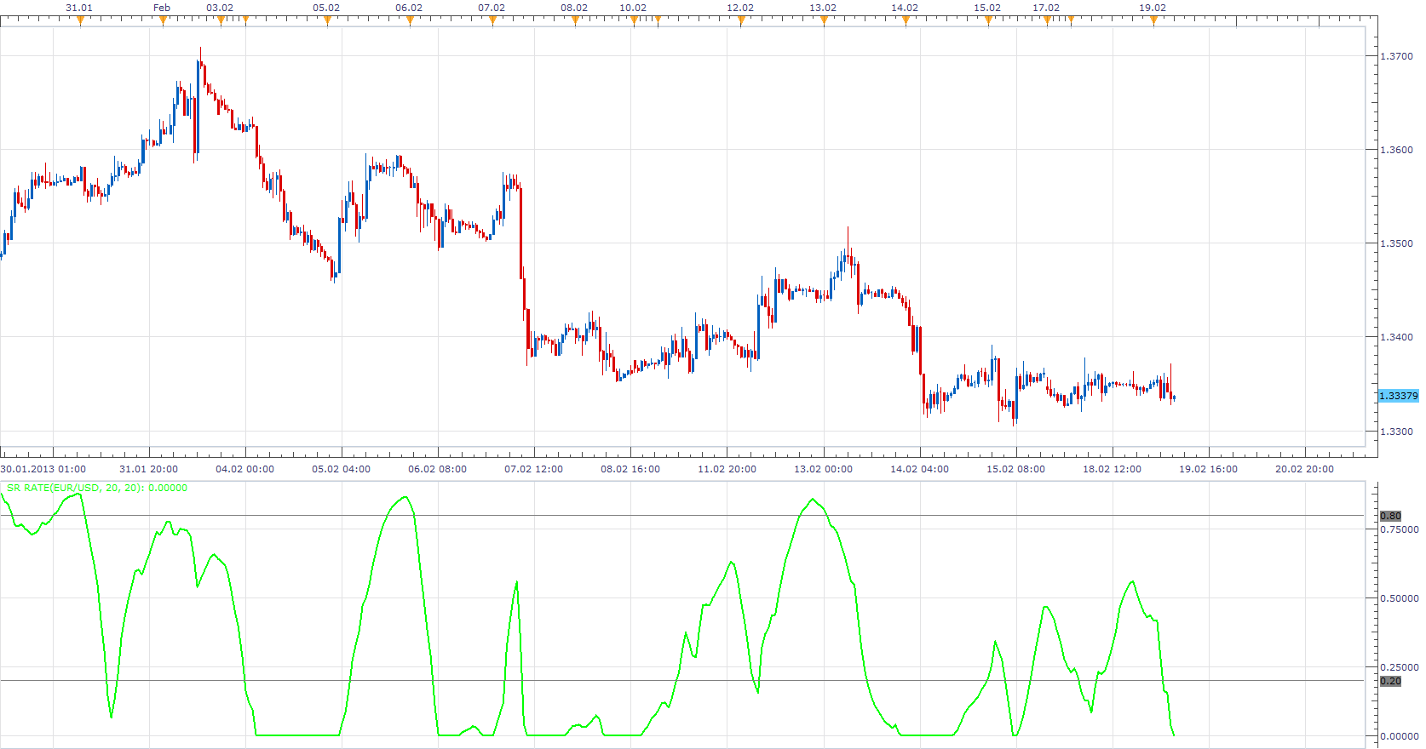The image size is (1426, 749).
Task: Click the 07.02 12:00 time label
Action: tap(534, 469)
